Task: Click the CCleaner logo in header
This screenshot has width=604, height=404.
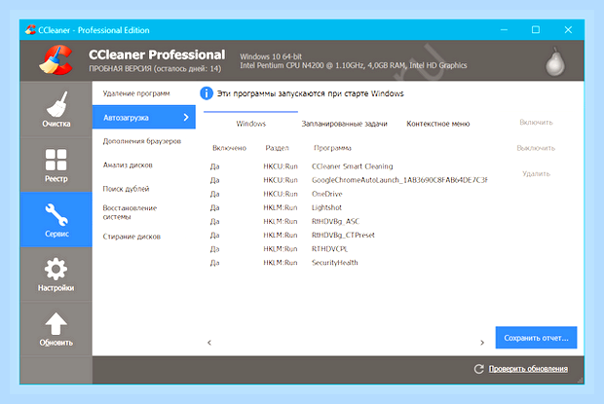Action: tap(57, 60)
